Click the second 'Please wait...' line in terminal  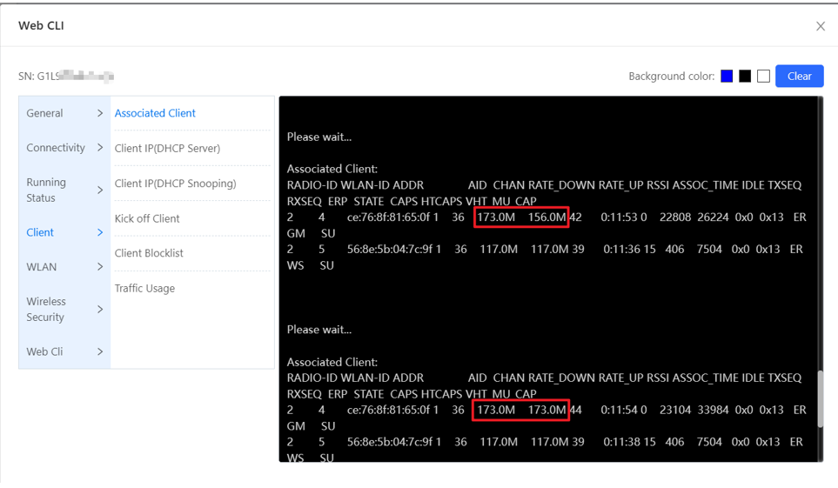[x=319, y=330]
